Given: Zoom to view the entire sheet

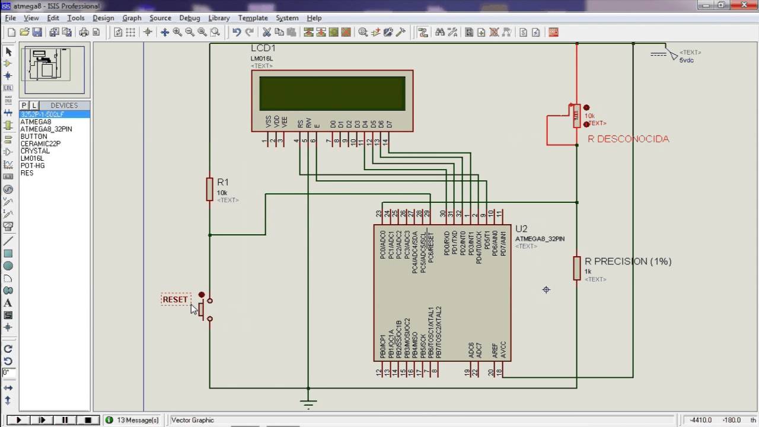Looking at the screenshot, I should 202,32.
